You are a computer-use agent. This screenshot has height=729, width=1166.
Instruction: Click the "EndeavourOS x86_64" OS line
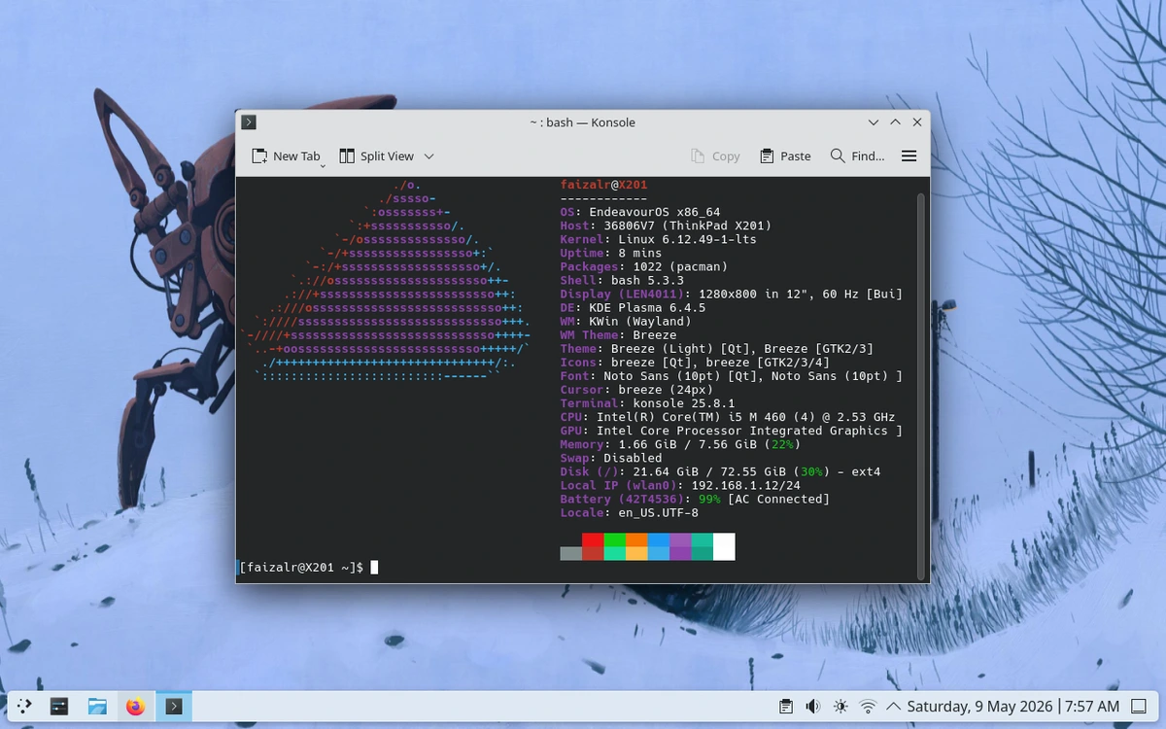[x=640, y=212]
